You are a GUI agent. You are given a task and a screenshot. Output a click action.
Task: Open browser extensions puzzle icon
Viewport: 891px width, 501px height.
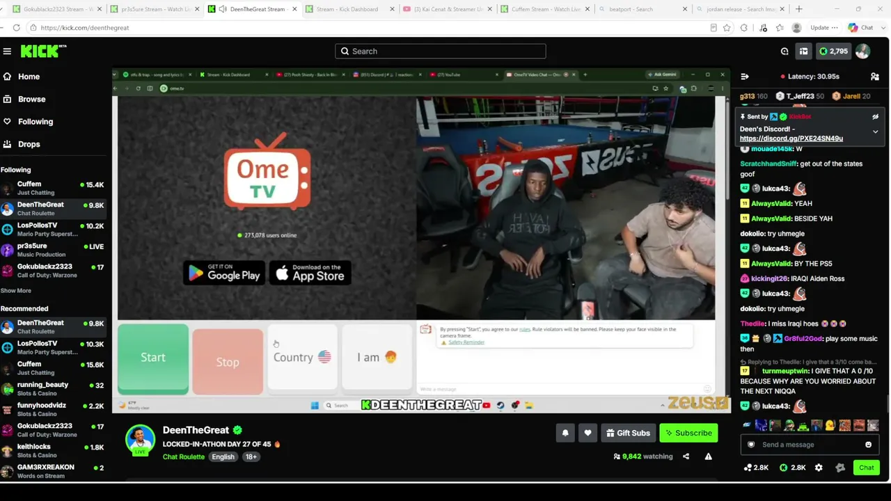pos(744,28)
